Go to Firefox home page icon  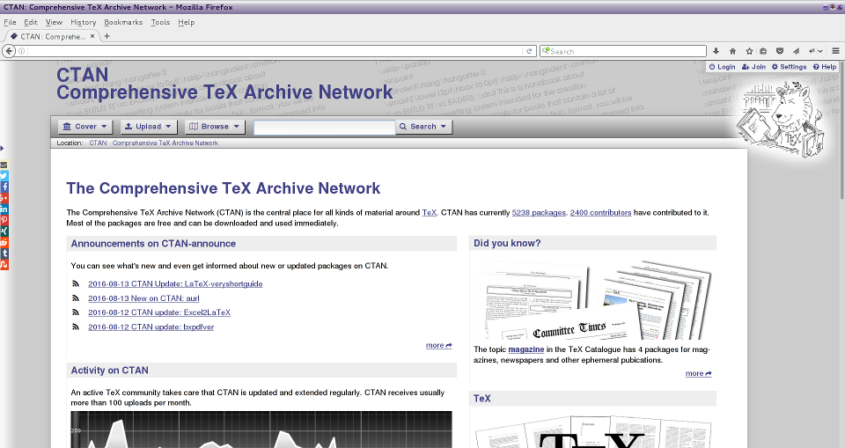(x=732, y=51)
